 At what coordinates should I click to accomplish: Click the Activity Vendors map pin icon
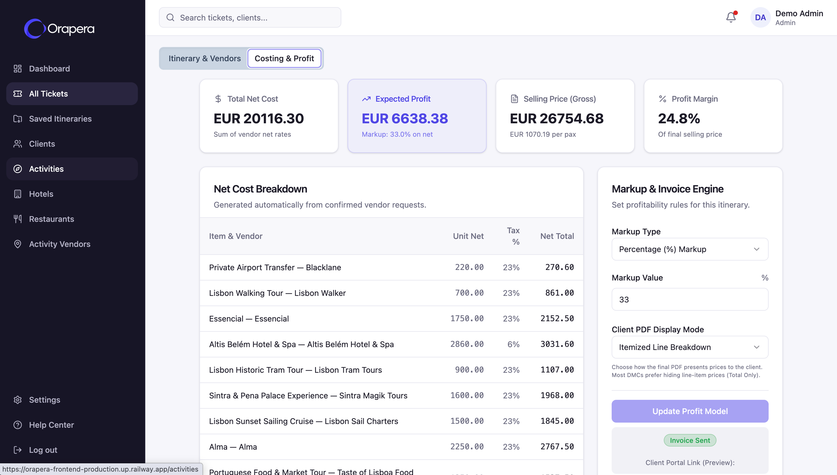point(18,244)
